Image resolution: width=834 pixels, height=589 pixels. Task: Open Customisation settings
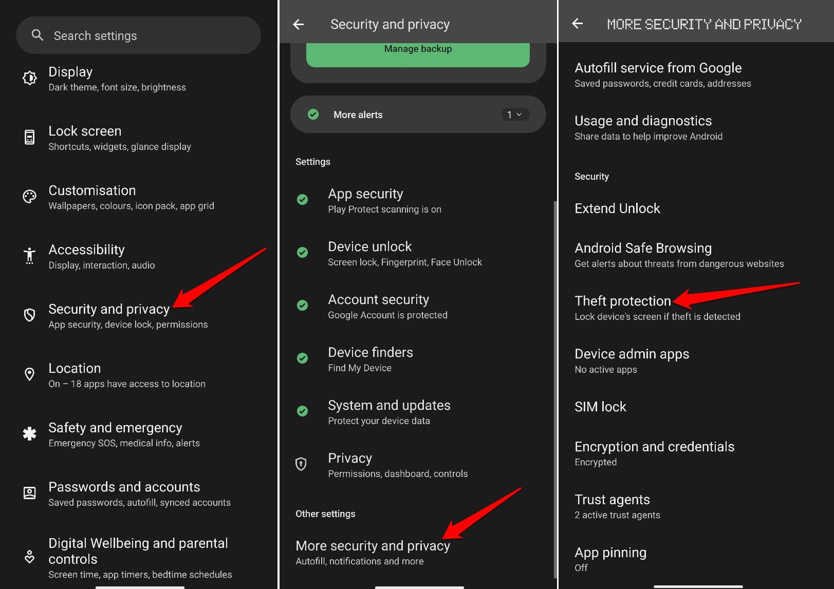tap(139, 197)
